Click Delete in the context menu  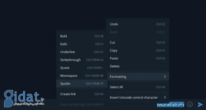138,66
